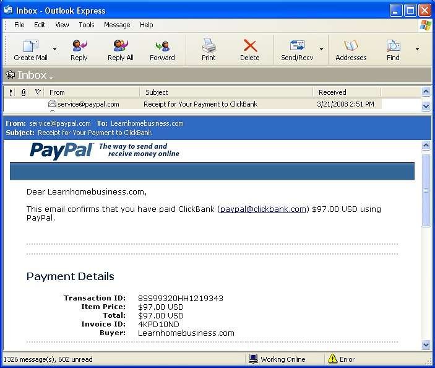Click message list scroll down arrow
The width and height of the screenshot is (435, 368).
(x=426, y=106)
